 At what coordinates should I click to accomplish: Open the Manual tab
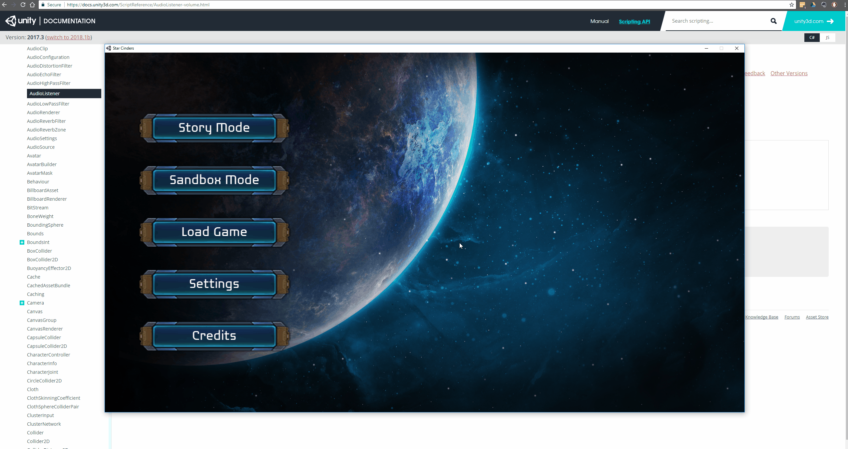(599, 21)
